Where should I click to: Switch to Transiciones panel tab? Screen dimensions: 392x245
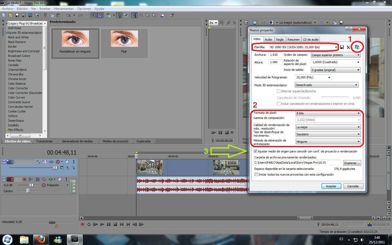[x=44, y=141]
